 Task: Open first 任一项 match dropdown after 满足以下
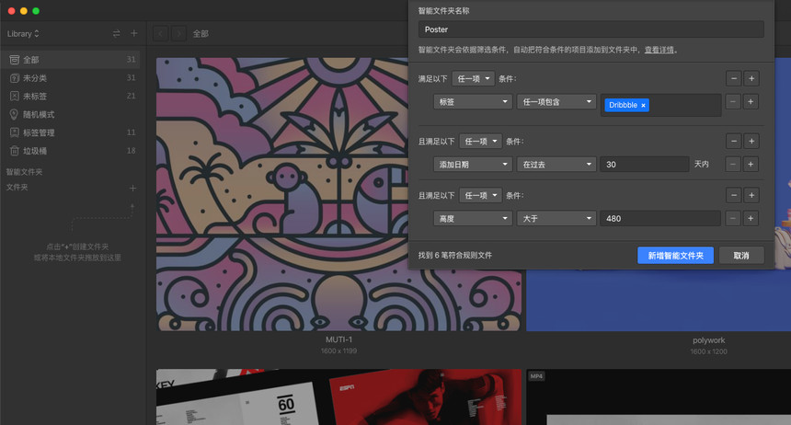[x=473, y=79]
